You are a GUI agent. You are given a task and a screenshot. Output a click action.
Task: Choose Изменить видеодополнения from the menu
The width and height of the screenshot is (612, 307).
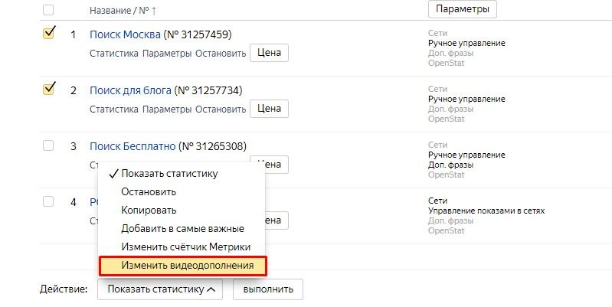(x=182, y=266)
